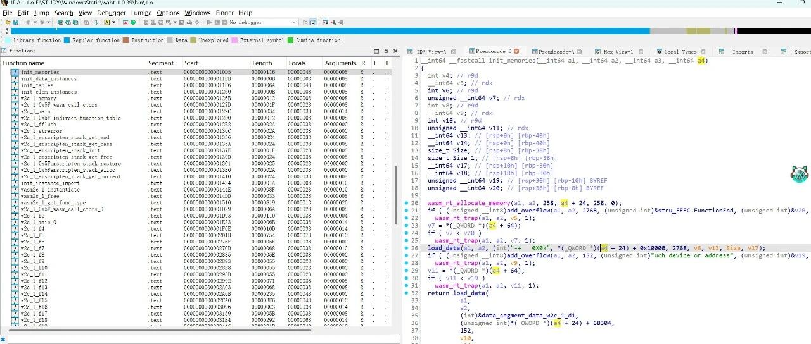Open the Debugger menu
811x344 pixels.
click(111, 13)
